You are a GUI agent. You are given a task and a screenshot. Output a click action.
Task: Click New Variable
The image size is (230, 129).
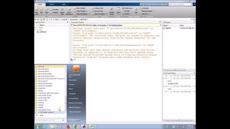pos(80,8)
